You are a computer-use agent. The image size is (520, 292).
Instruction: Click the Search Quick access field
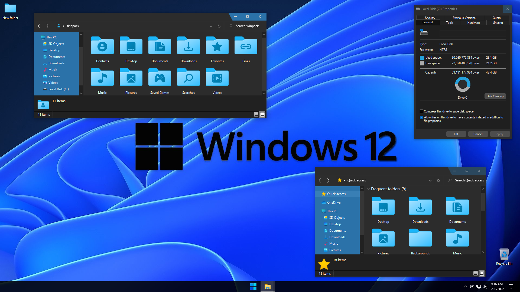tap(466, 180)
